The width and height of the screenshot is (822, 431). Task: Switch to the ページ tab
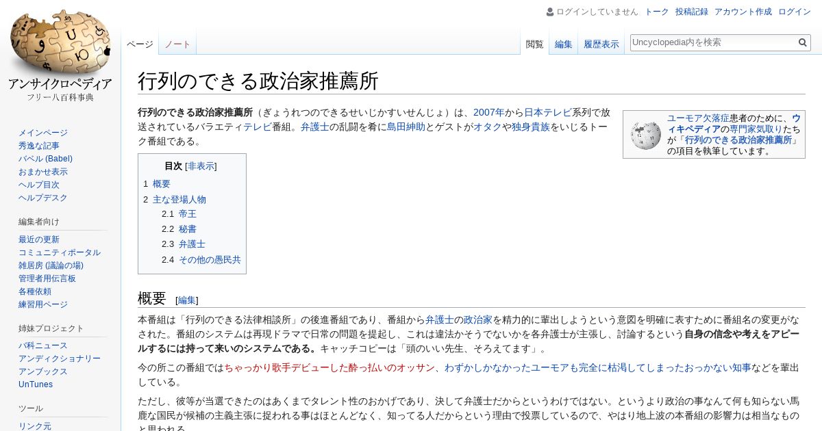click(140, 44)
